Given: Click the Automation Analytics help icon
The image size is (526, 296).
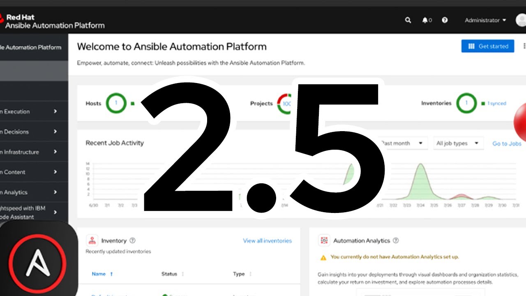Looking at the screenshot, I should coord(396,240).
